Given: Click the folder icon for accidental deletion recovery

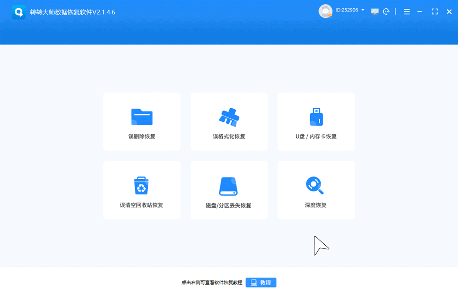Looking at the screenshot, I should pos(141,117).
